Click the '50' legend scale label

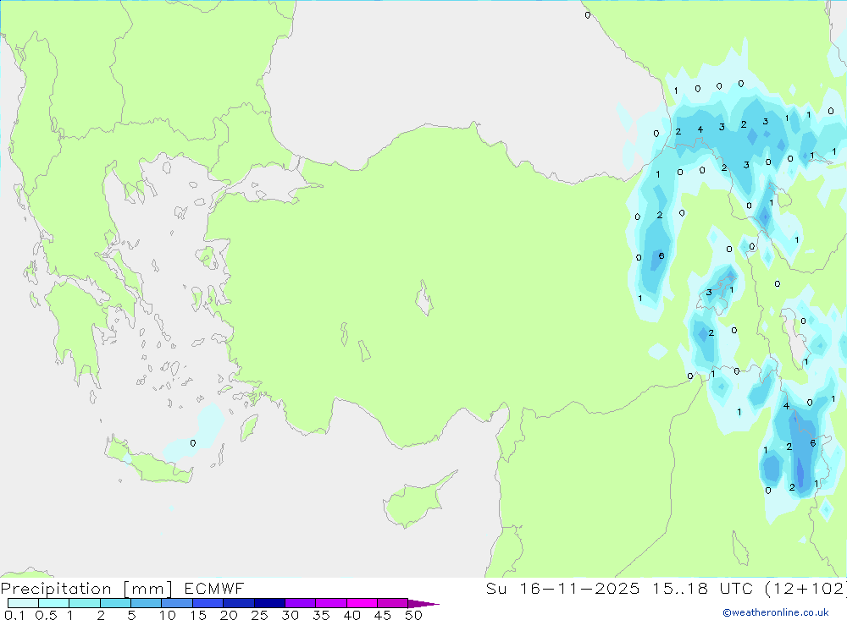[413, 615]
